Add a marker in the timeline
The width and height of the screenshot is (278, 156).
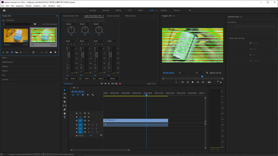(x=88, y=95)
